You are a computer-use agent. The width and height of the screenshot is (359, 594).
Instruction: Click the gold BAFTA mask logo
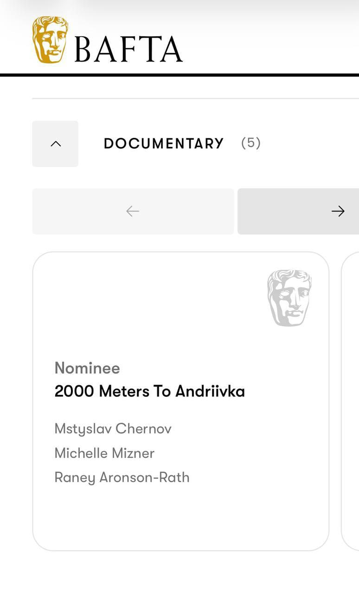point(50,40)
